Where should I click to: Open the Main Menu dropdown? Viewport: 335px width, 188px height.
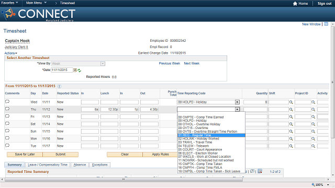pos(36,3)
